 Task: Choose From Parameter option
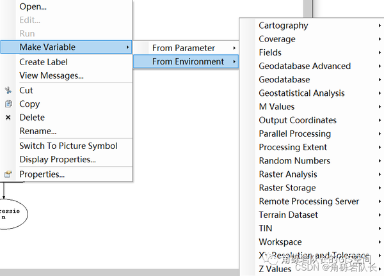pos(184,48)
